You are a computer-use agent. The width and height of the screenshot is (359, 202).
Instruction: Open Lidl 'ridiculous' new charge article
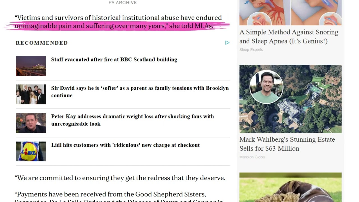(x=125, y=145)
